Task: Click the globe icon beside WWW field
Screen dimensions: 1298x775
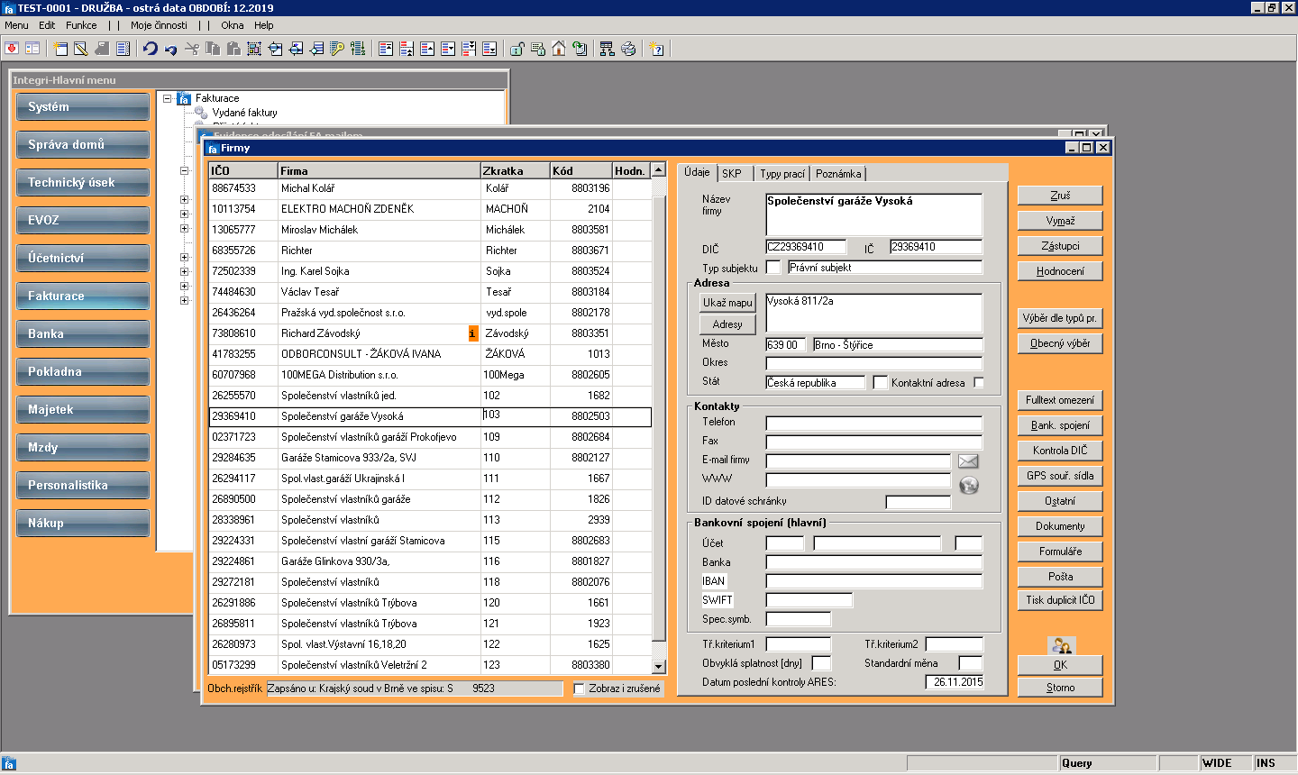Action: [x=969, y=485]
